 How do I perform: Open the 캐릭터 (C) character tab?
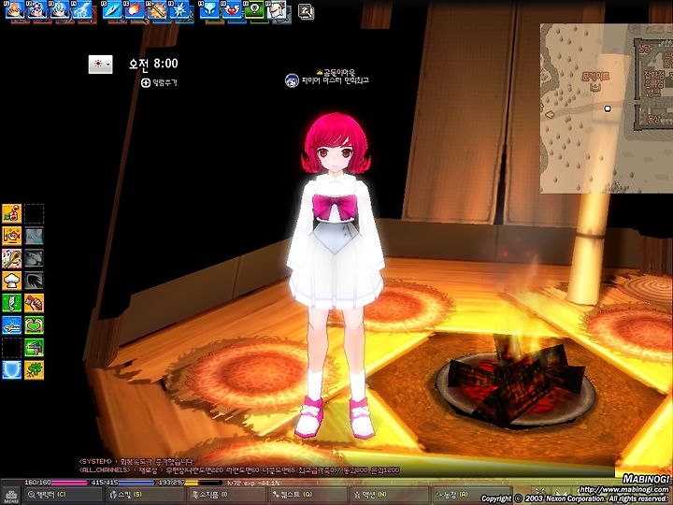(x=62, y=495)
